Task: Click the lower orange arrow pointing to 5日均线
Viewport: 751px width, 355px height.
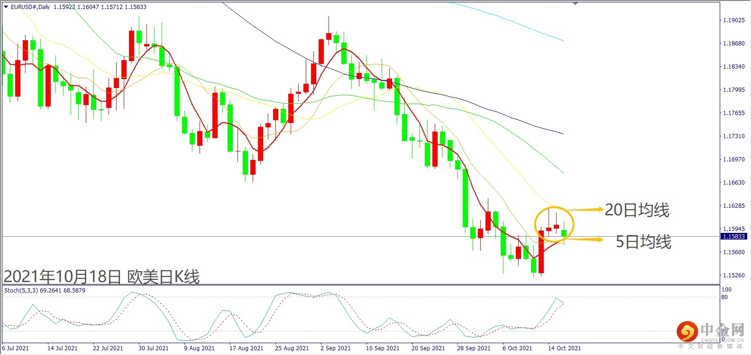Action: point(584,240)
